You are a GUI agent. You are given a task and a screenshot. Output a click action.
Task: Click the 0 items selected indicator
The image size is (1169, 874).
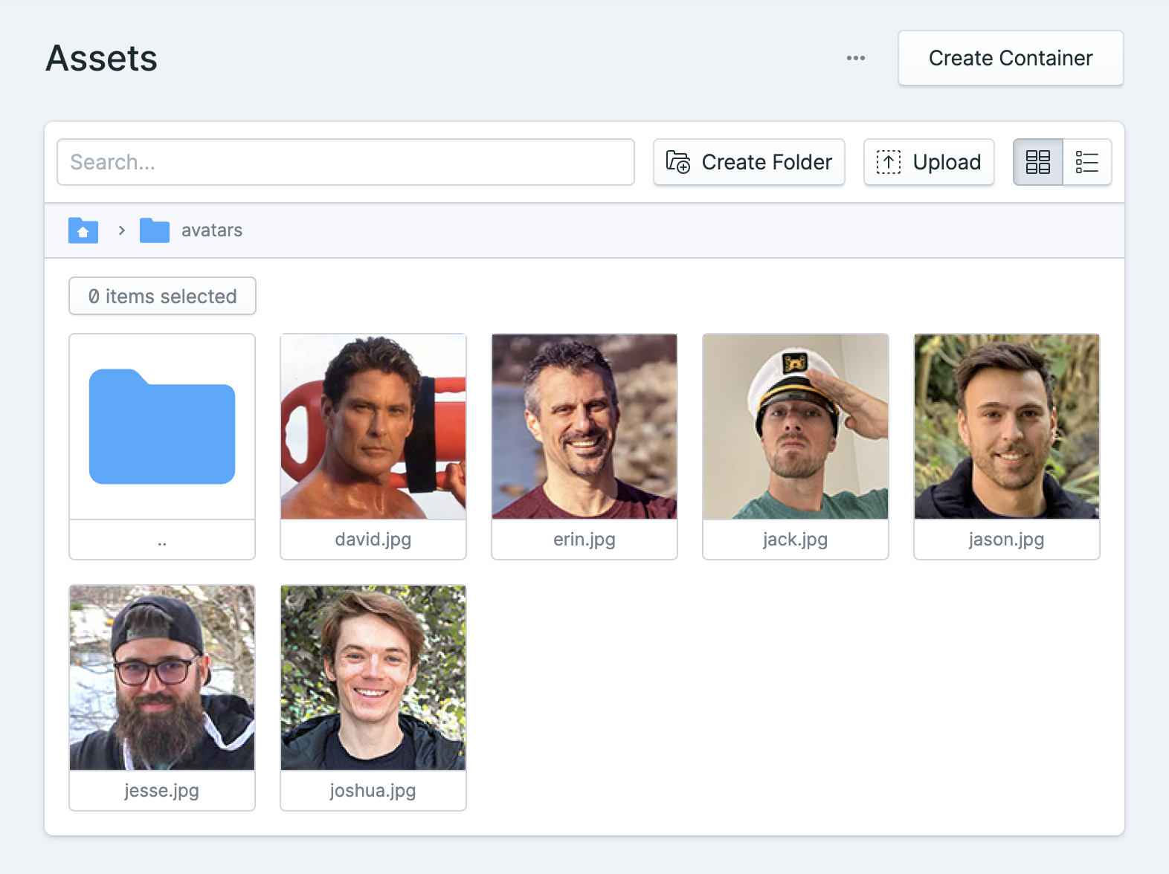click(162, 296)
